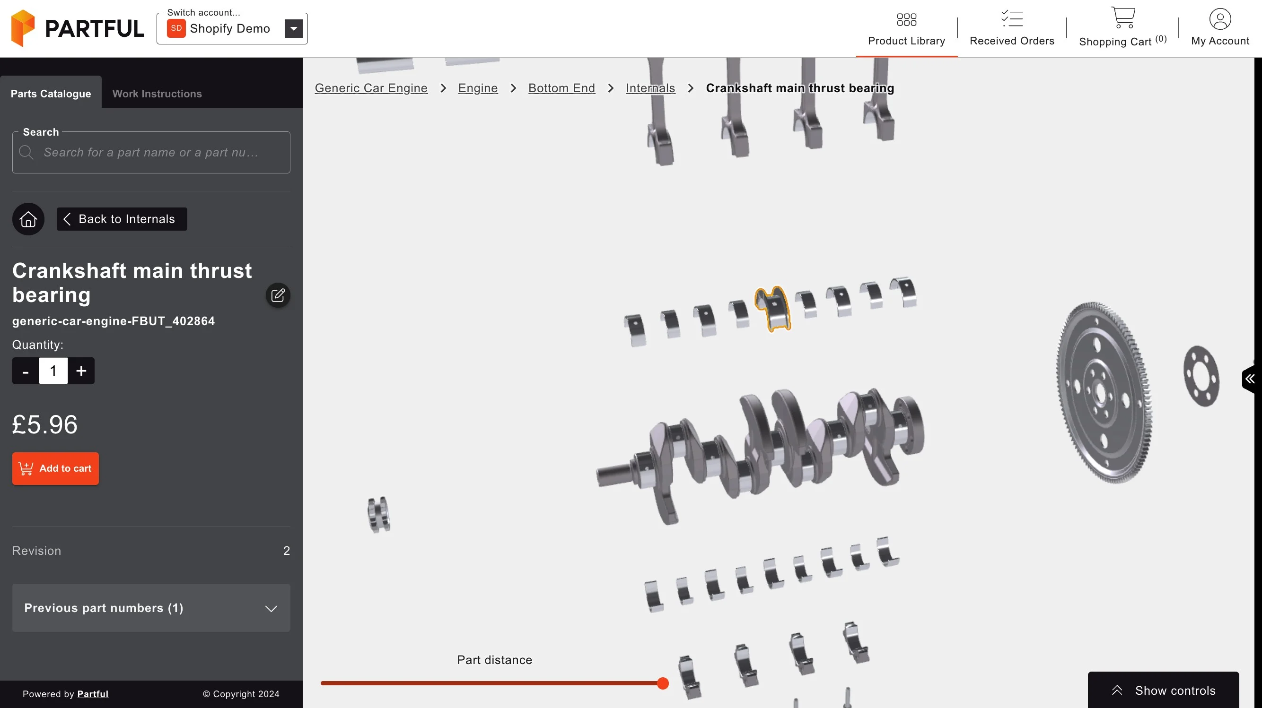Open the Switch account dropdown arrow
This screenshot has width=1262, height=708.
[x=293, y=28]
